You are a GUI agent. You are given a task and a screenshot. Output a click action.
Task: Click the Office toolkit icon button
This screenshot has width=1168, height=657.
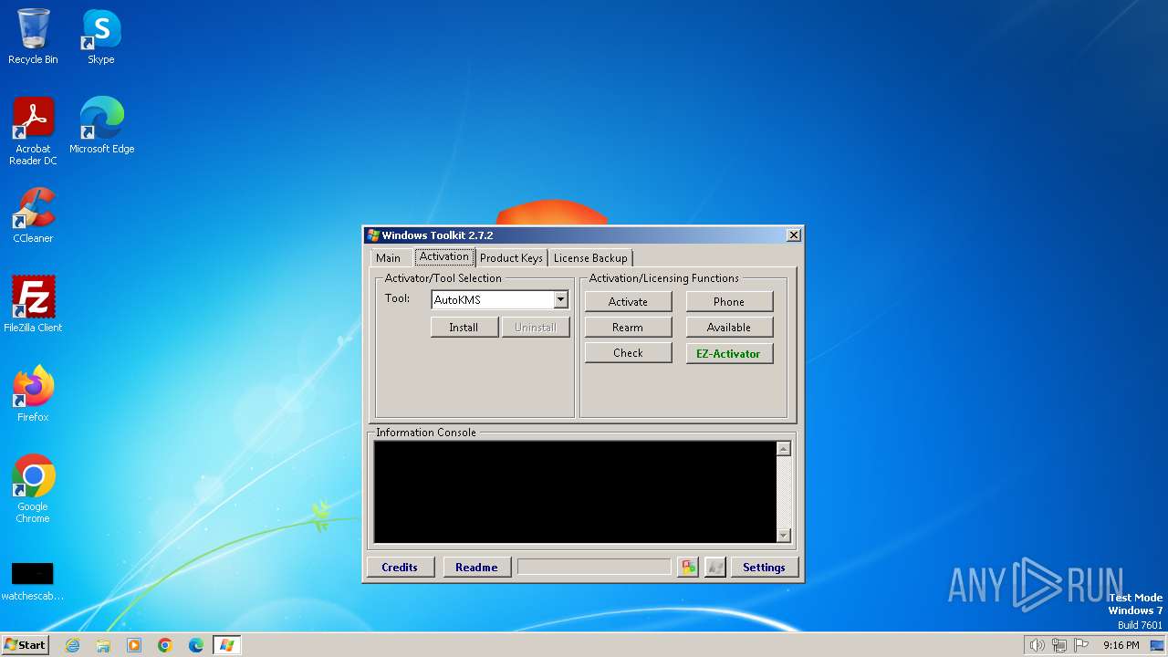coord(688,568)
